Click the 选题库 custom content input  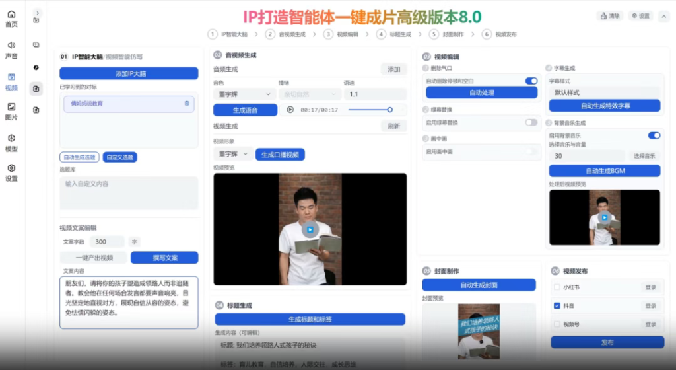[129, 193]
